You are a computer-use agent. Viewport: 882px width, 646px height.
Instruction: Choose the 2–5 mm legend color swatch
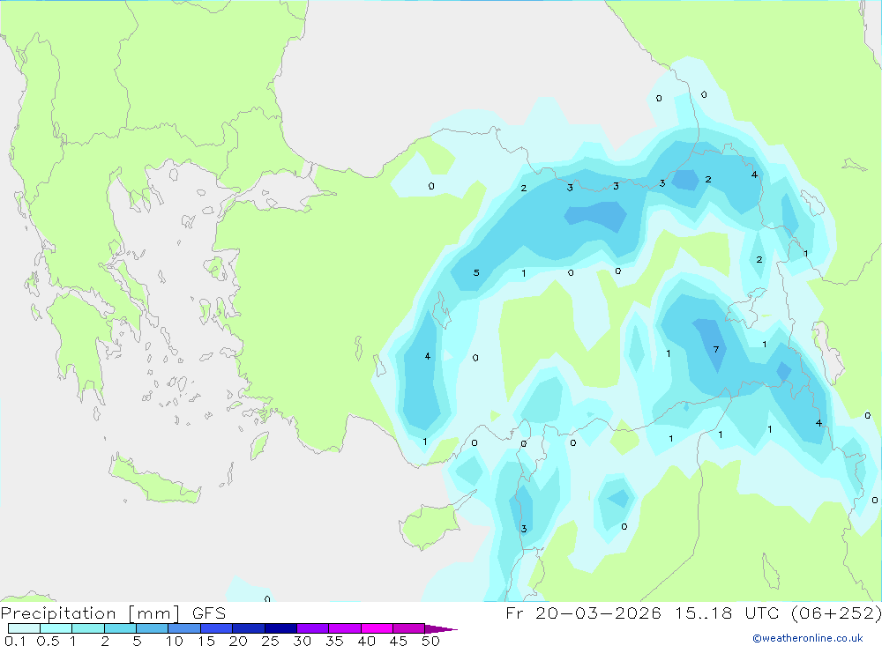(120, 628)
